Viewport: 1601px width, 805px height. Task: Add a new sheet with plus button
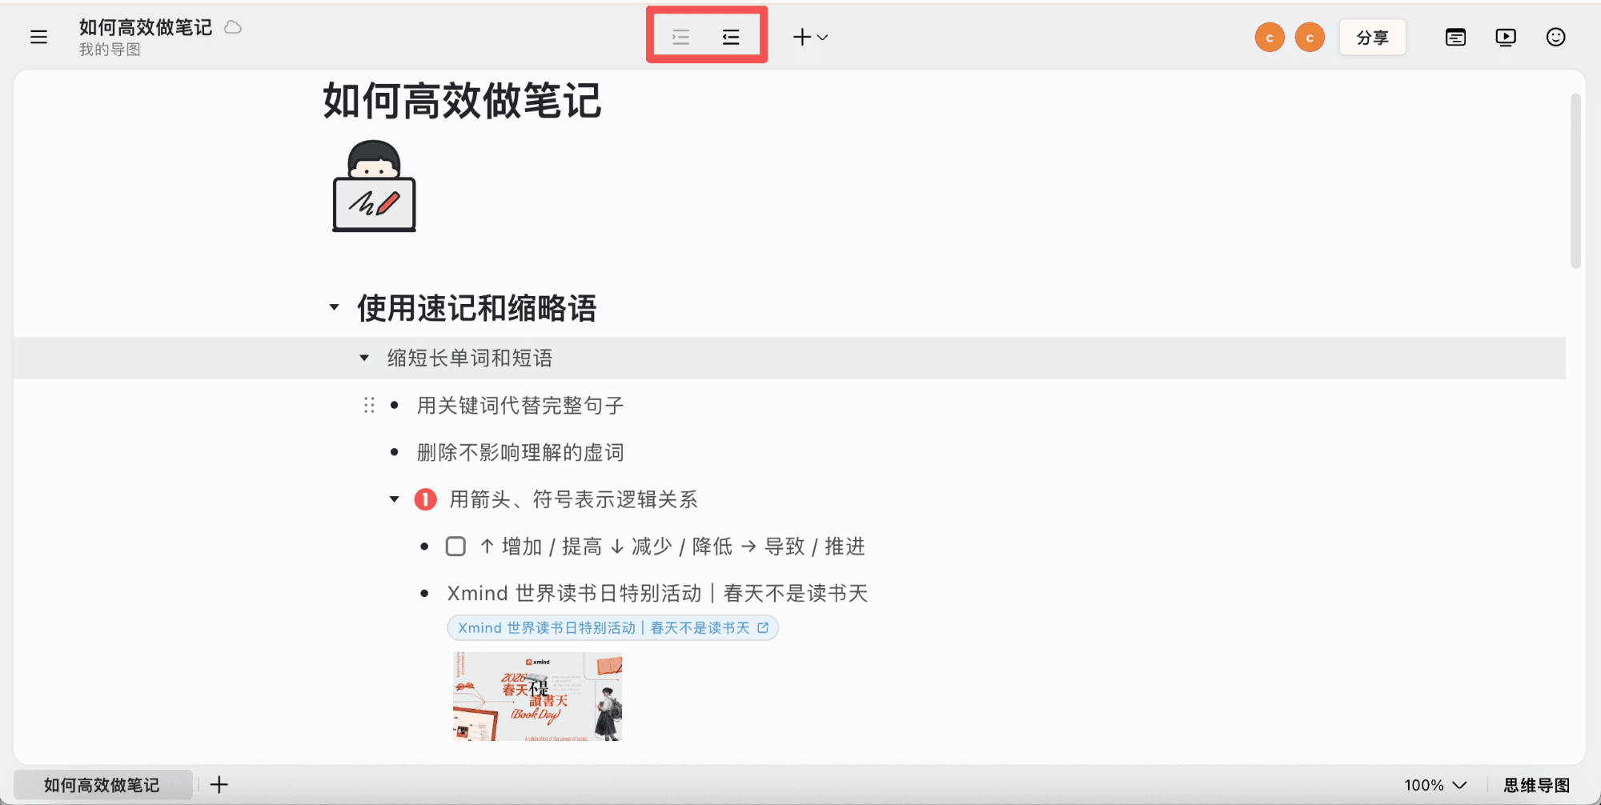pos(219,785)
